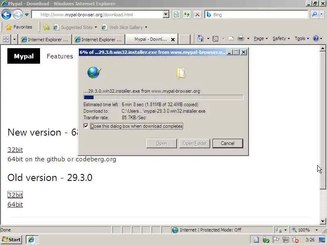The width and height of the screenshot is (327, 245).
Task: Click the Open Folder button
Action: tap(195, 143)
